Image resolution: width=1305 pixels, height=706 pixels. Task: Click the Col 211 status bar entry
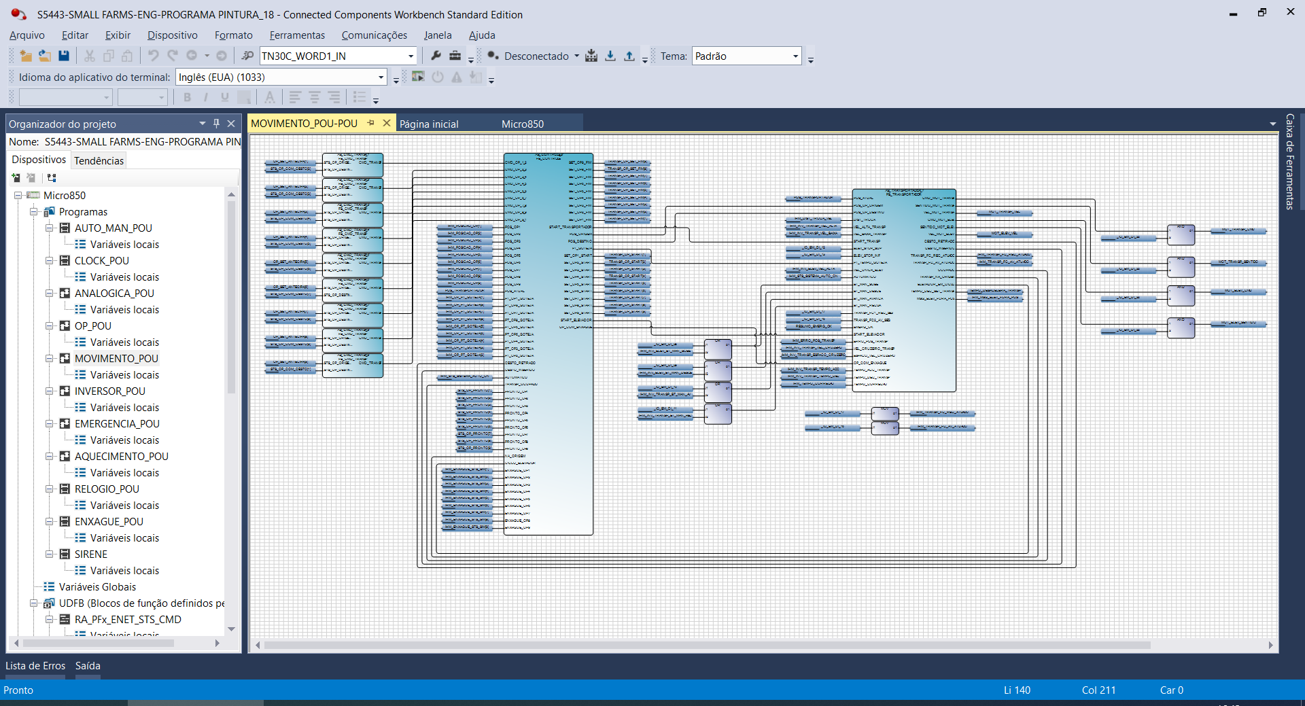click(x=1098, y=690)
